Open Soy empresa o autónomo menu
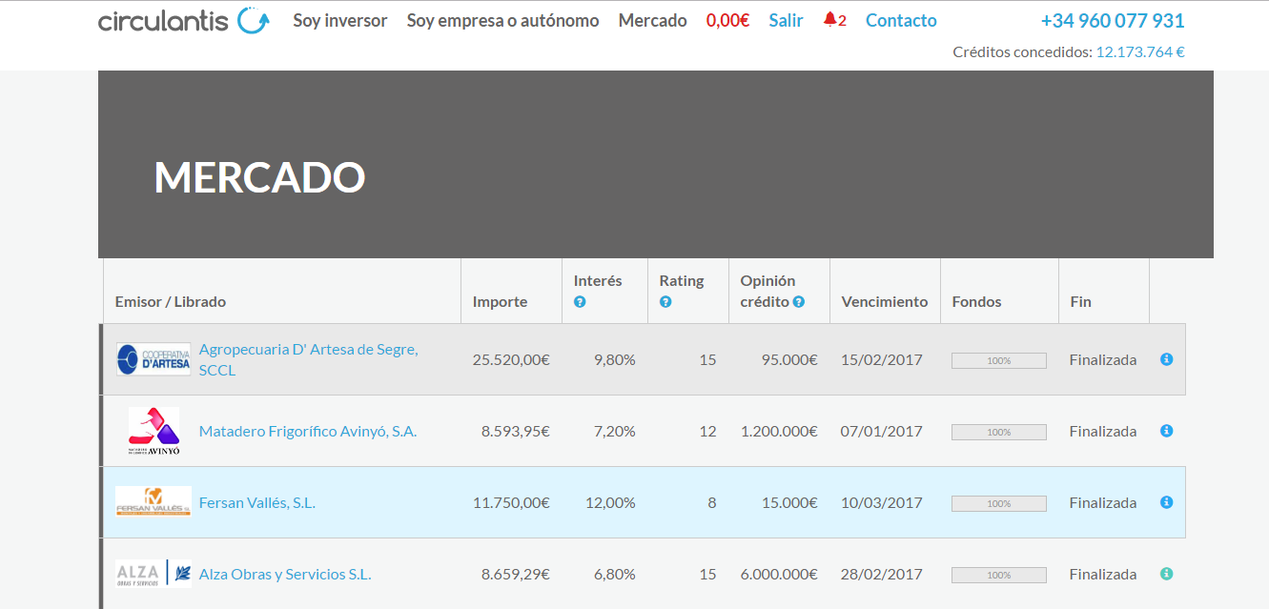1269x609 pixels. coord(502,20)
